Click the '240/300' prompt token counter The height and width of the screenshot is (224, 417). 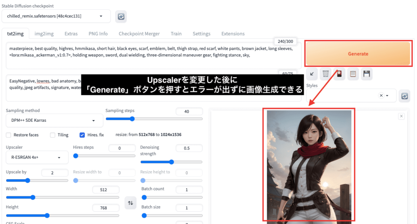285,42
